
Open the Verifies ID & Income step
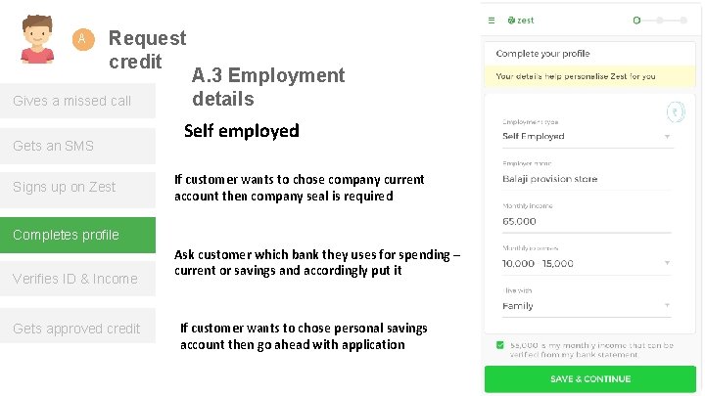click(x=77, y=279)
